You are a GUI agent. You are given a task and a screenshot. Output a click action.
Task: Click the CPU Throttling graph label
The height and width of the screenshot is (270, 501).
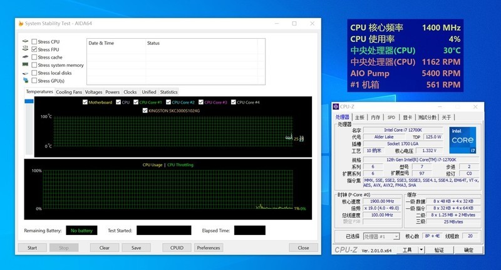(x=180, y=165)
